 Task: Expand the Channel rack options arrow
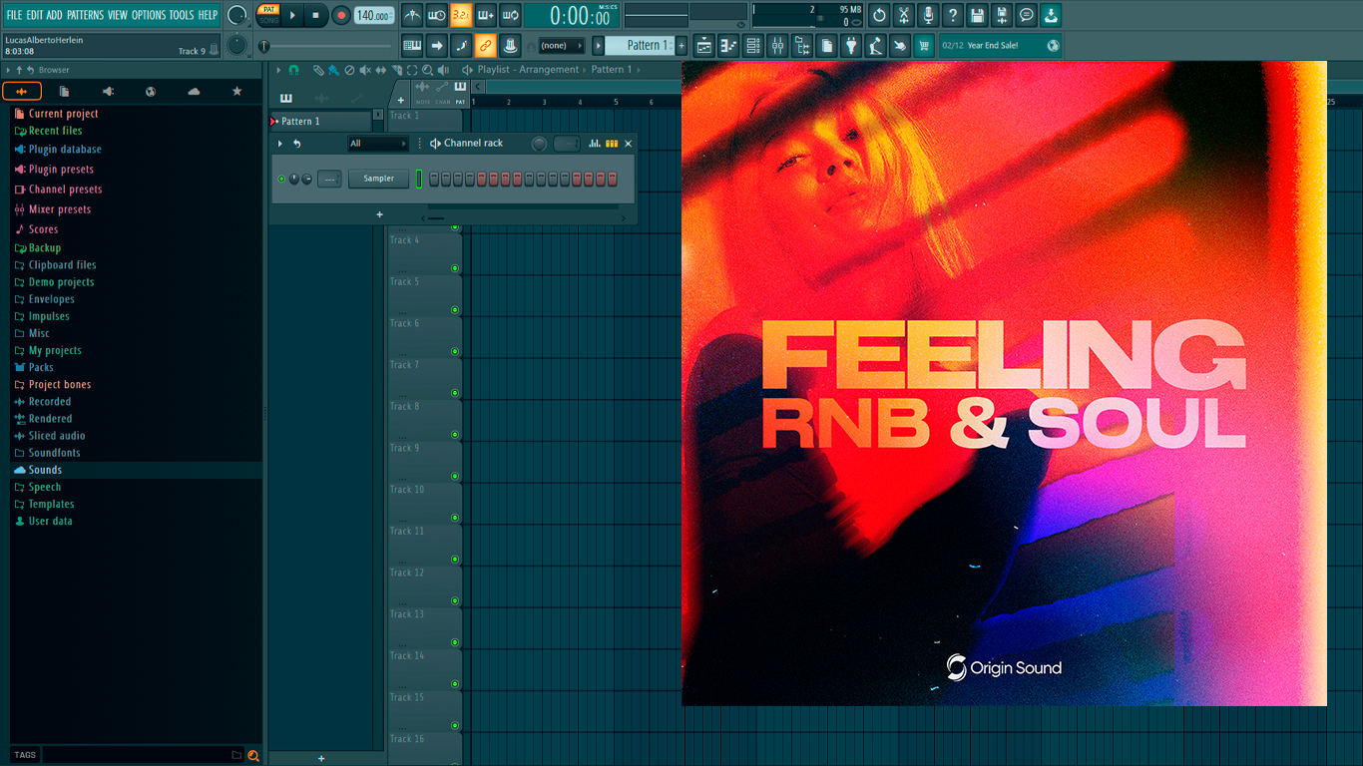pyautogui.click(x=280, y=144)
